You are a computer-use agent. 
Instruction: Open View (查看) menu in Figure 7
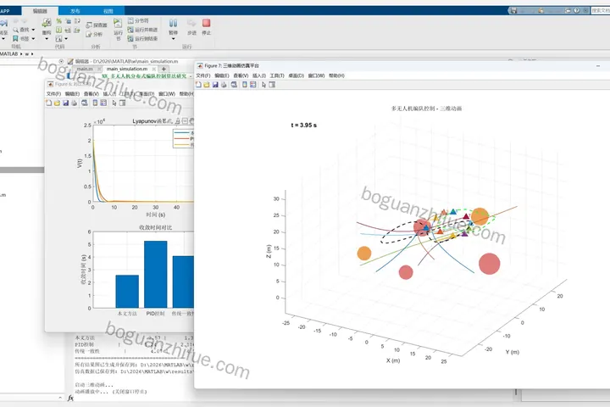(x=241, y=75)
